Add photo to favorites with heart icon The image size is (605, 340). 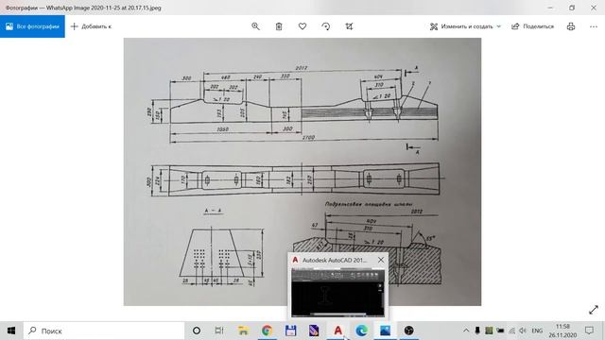point(302,26)
